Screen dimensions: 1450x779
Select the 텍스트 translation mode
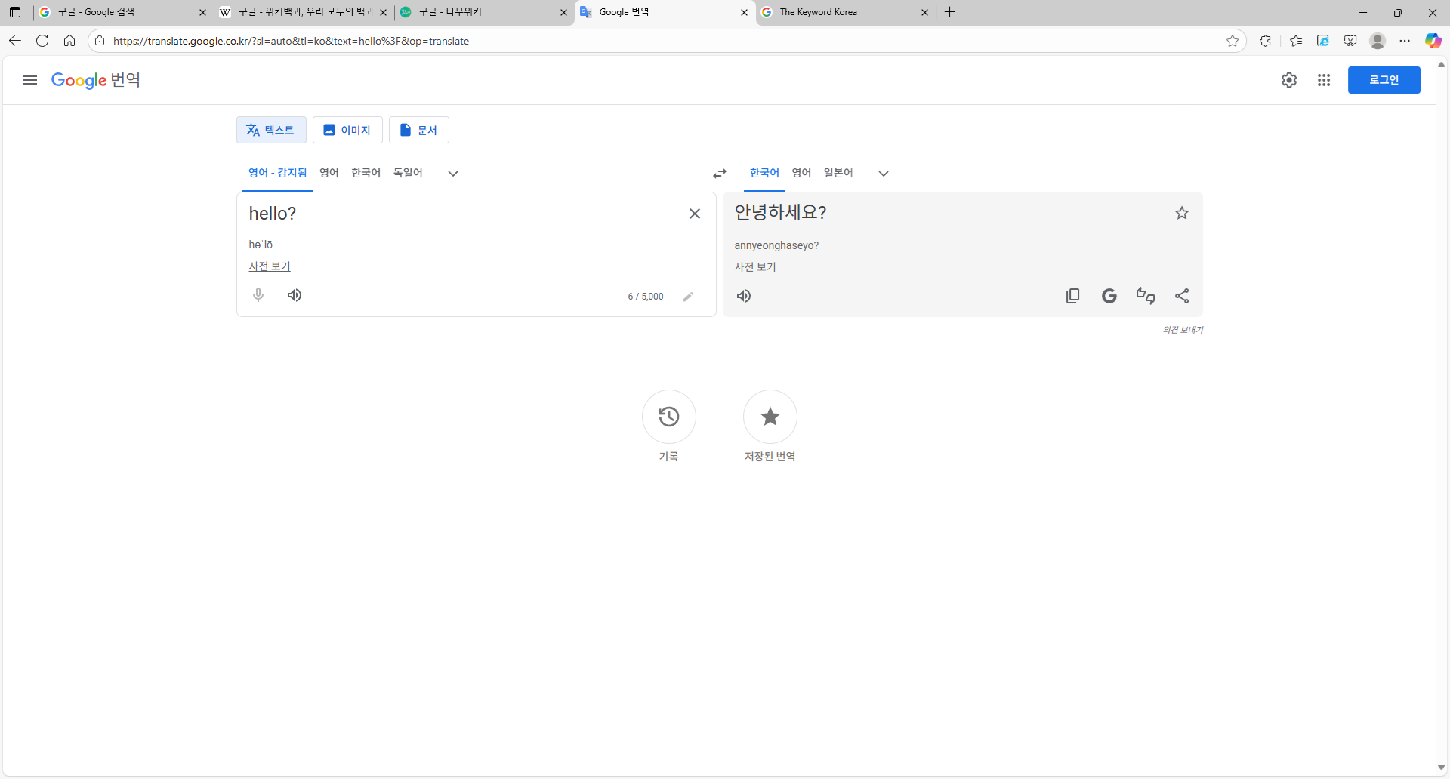(271, 130)
